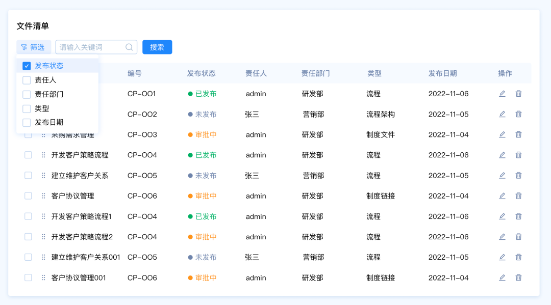The image size is (551, 305).
Task: Delete the 建立维护客户关系 row via trash icon
Action: pos(518,176)
